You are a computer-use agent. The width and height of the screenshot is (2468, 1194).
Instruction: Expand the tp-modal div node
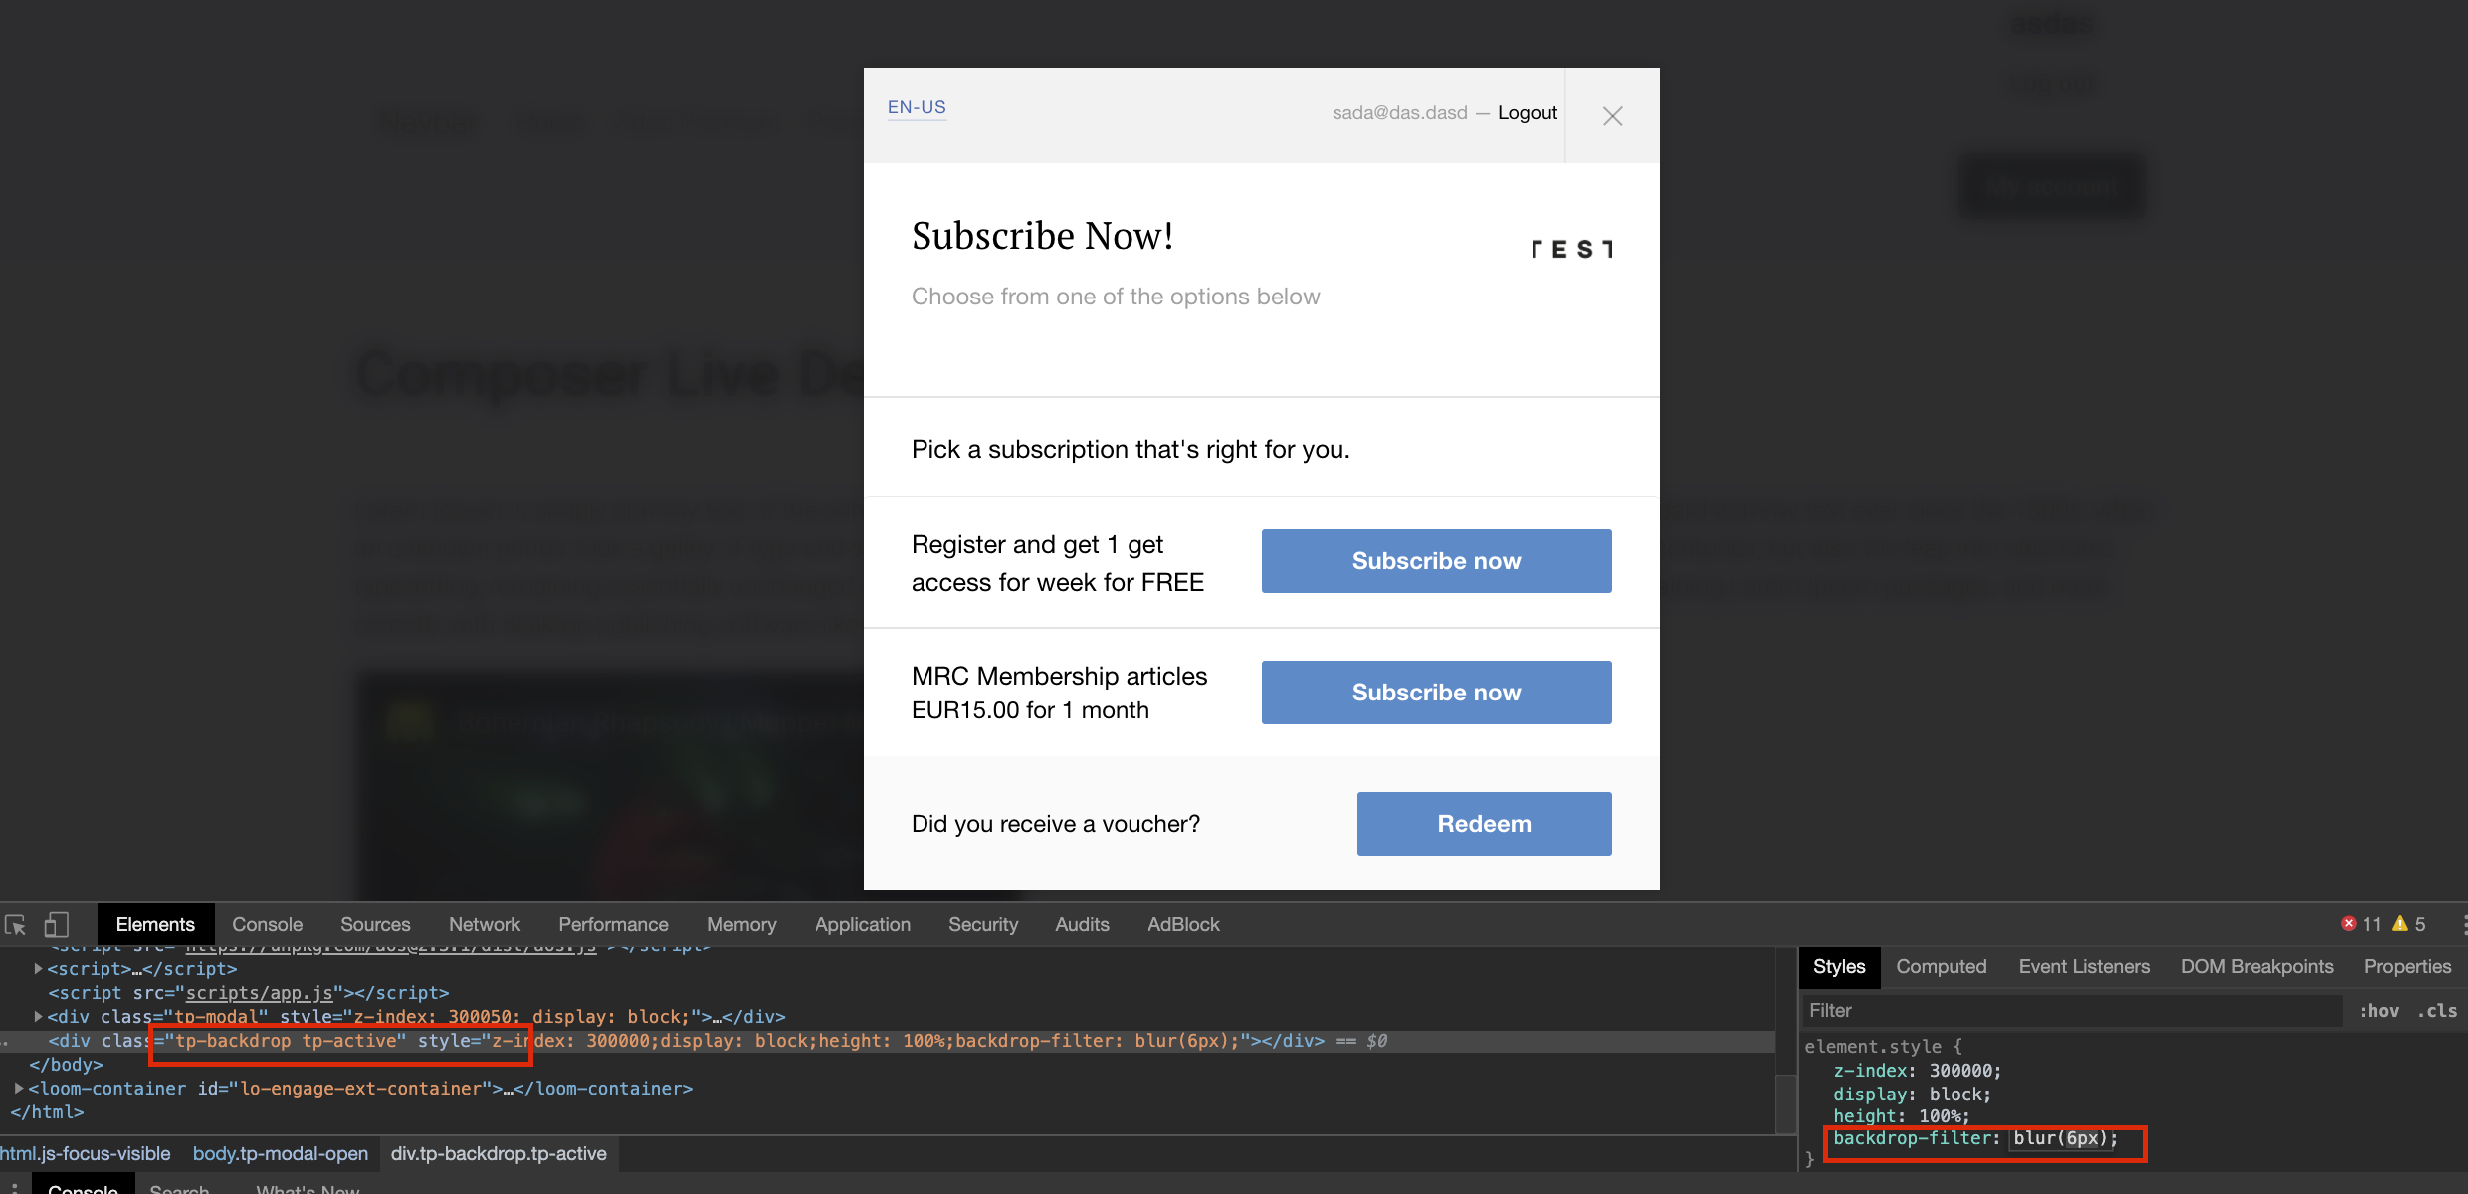click(38, 1016)
